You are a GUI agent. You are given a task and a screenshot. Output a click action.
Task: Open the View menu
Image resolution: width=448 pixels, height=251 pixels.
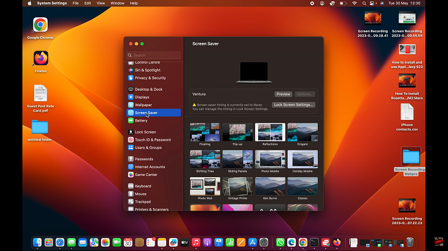(100, 3)
